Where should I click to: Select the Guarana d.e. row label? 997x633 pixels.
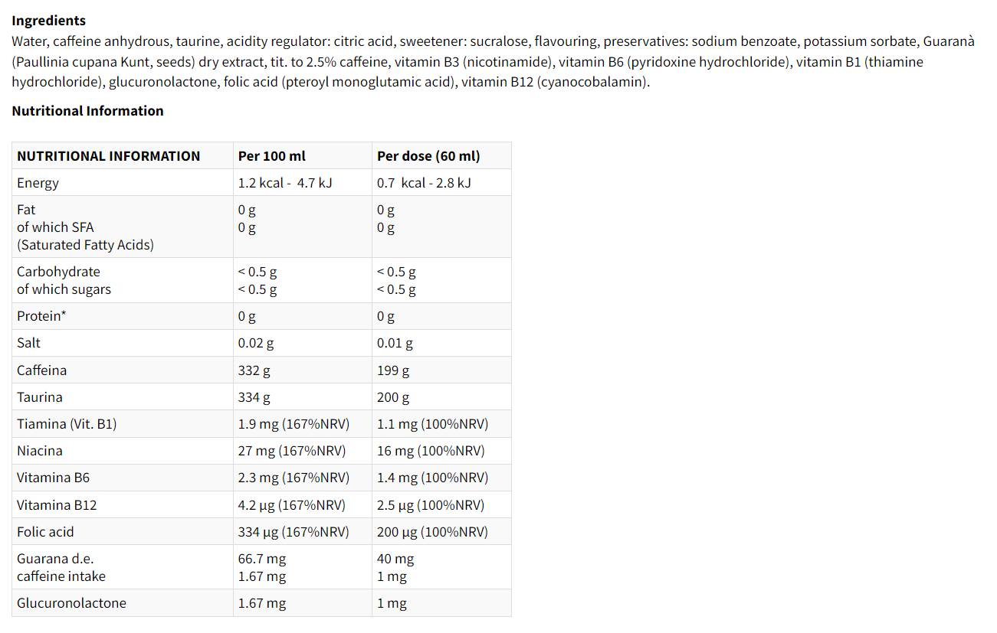tap(55, 559)
